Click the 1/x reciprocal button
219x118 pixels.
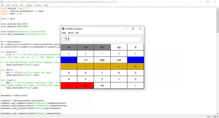pos(86,60)
